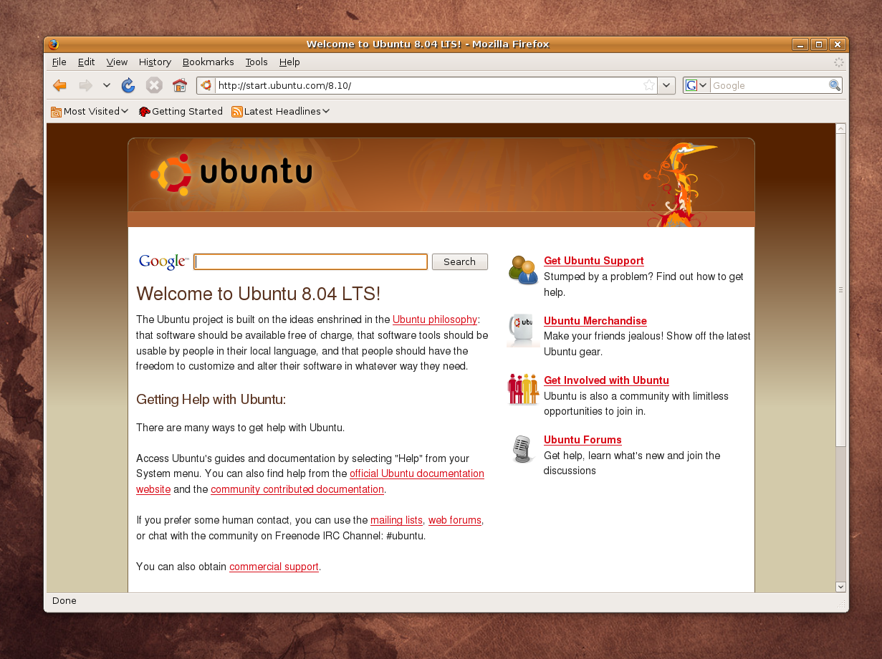Open the community contributed documentation link
This screenshot has height=659, width=882.
point(297,489)
